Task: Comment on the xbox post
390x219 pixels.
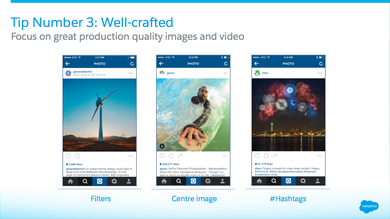Action: point(266,155)
